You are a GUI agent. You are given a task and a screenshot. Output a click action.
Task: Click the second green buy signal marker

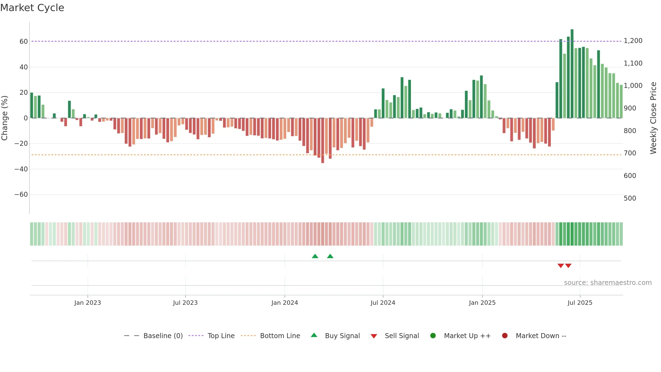pos(330,256)
